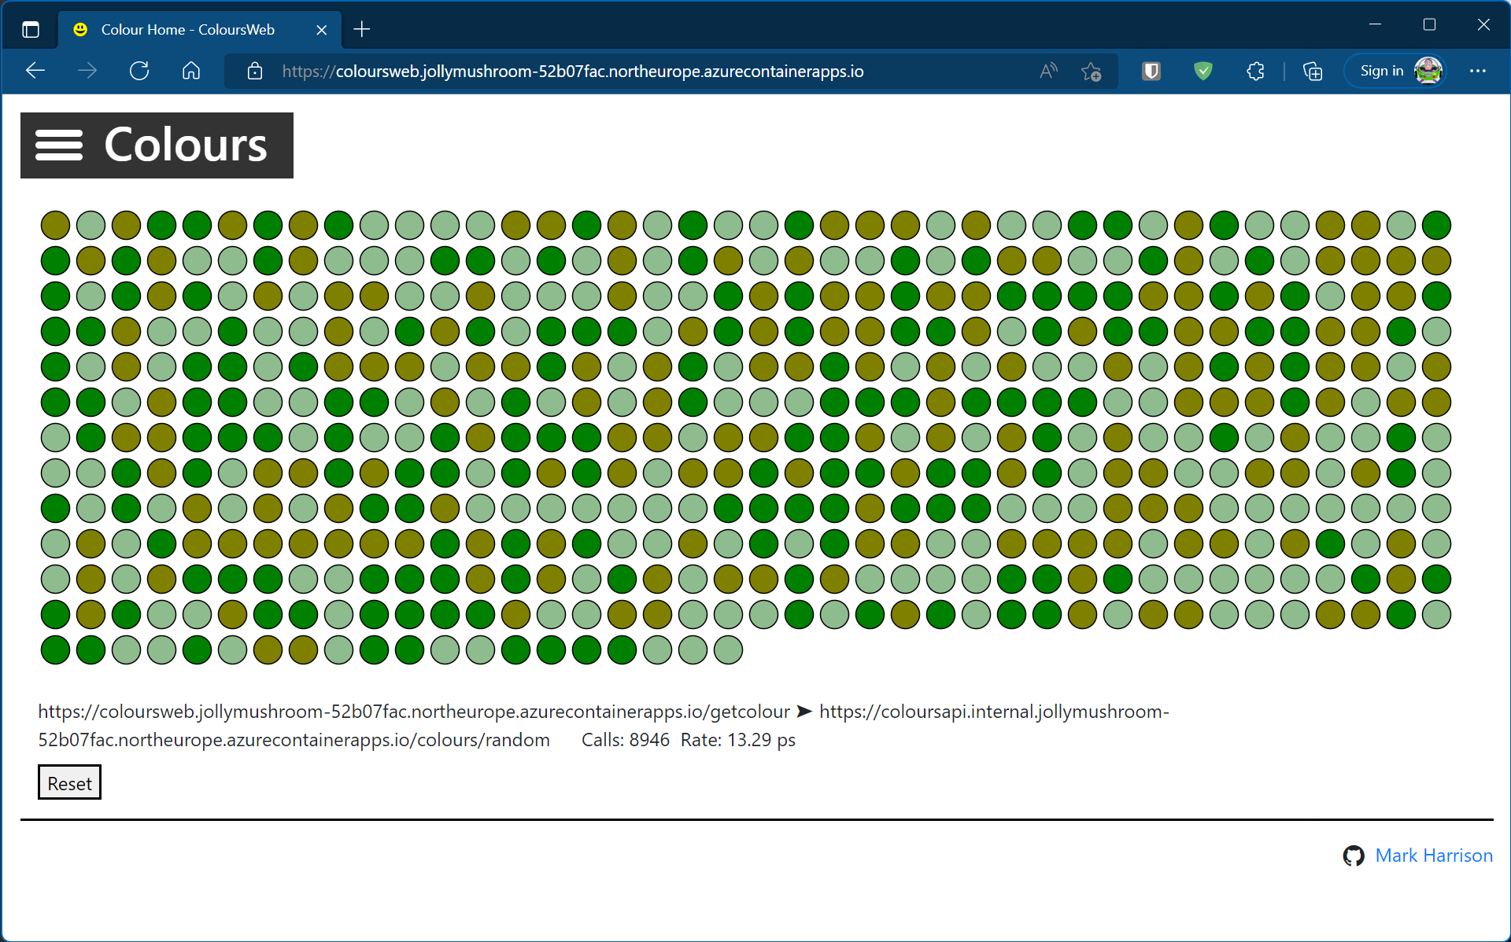The width and height of the screenshot is (1511, 942).
Task: Open the Mark Harrison GitHub link
Action: (1432, 856)
